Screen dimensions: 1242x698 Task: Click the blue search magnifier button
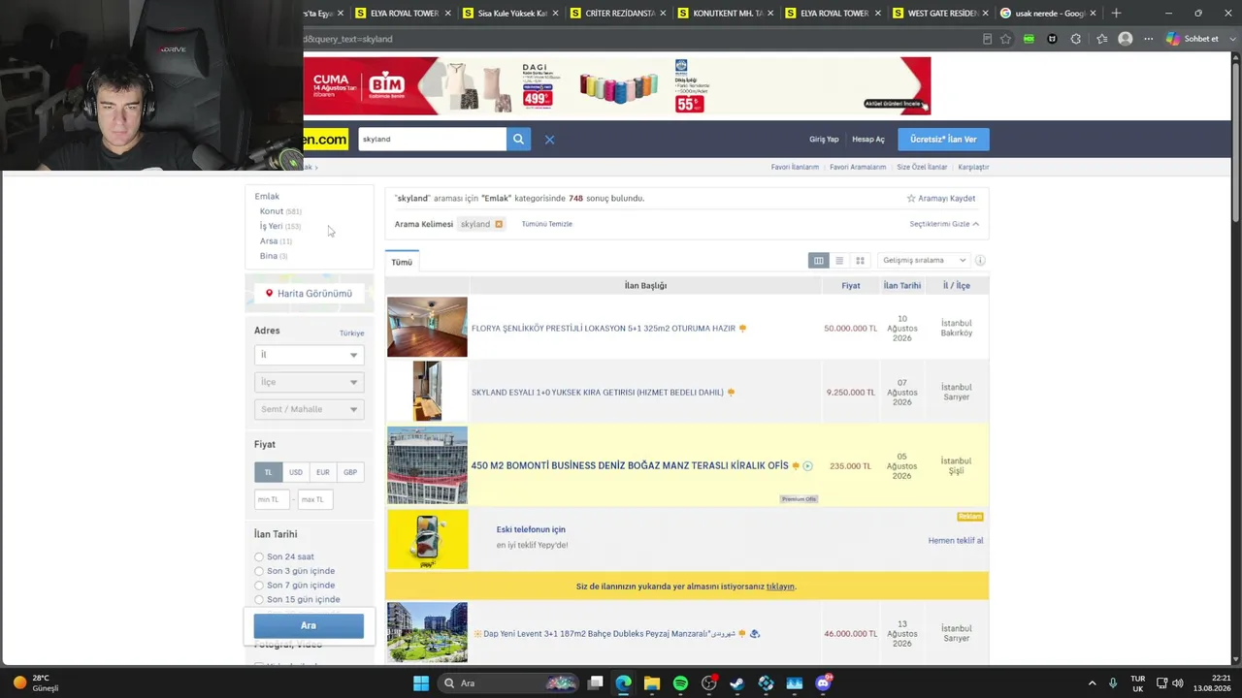tap(518, 139)
